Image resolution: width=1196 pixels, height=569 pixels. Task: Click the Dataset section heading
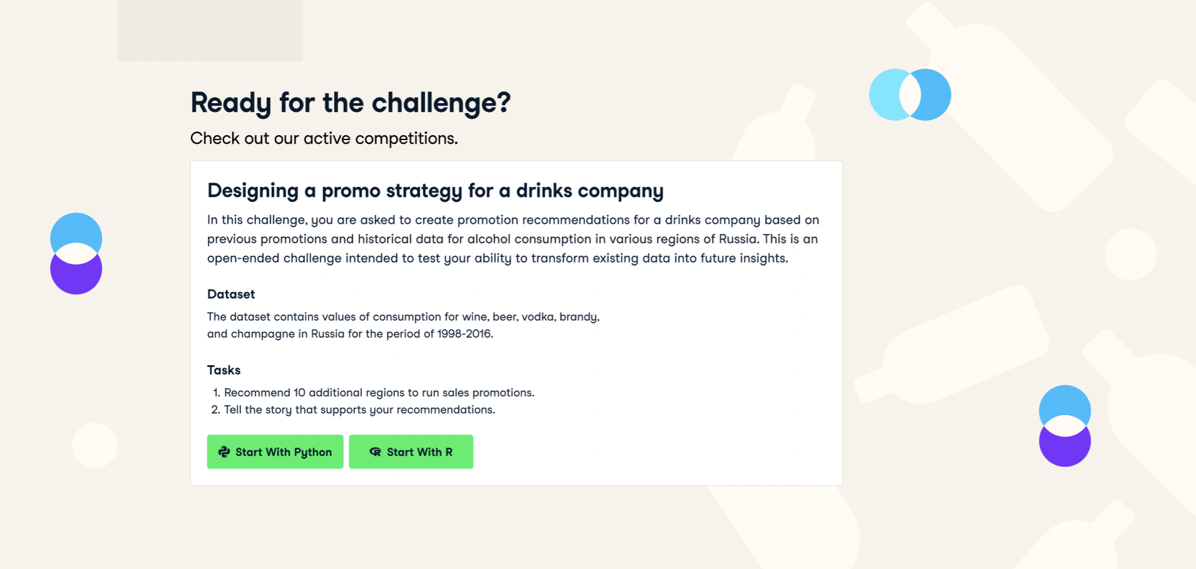tap(230, 294)
